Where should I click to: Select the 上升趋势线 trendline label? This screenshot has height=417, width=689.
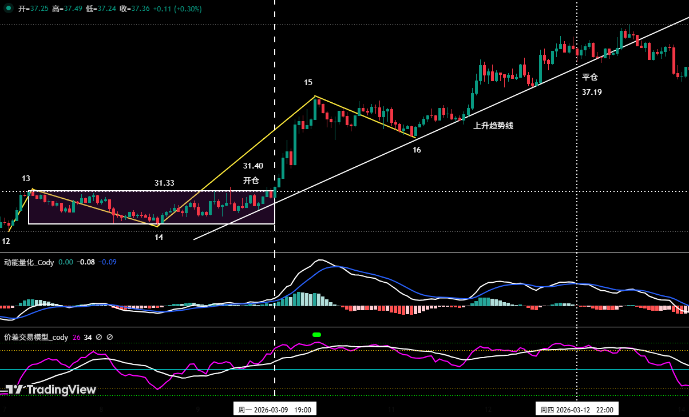pos(494,126)
